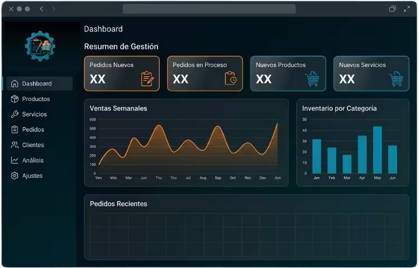Click the Resumen de Gestión heading
The width and height of the screenshot is (419, 268).
point(121,46)
